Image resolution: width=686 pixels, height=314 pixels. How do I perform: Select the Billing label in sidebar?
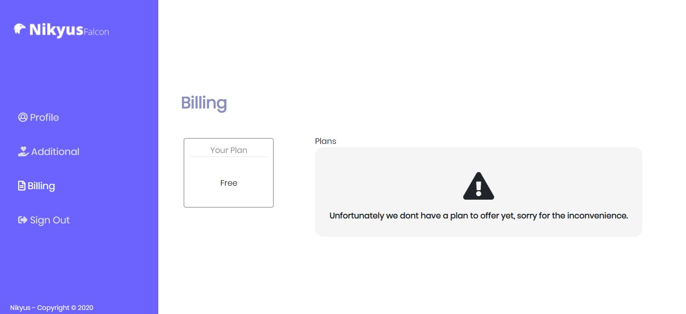coord(41,186)
